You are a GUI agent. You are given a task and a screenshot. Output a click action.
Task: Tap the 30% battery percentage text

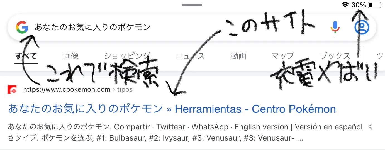click(x=359, y=5)
